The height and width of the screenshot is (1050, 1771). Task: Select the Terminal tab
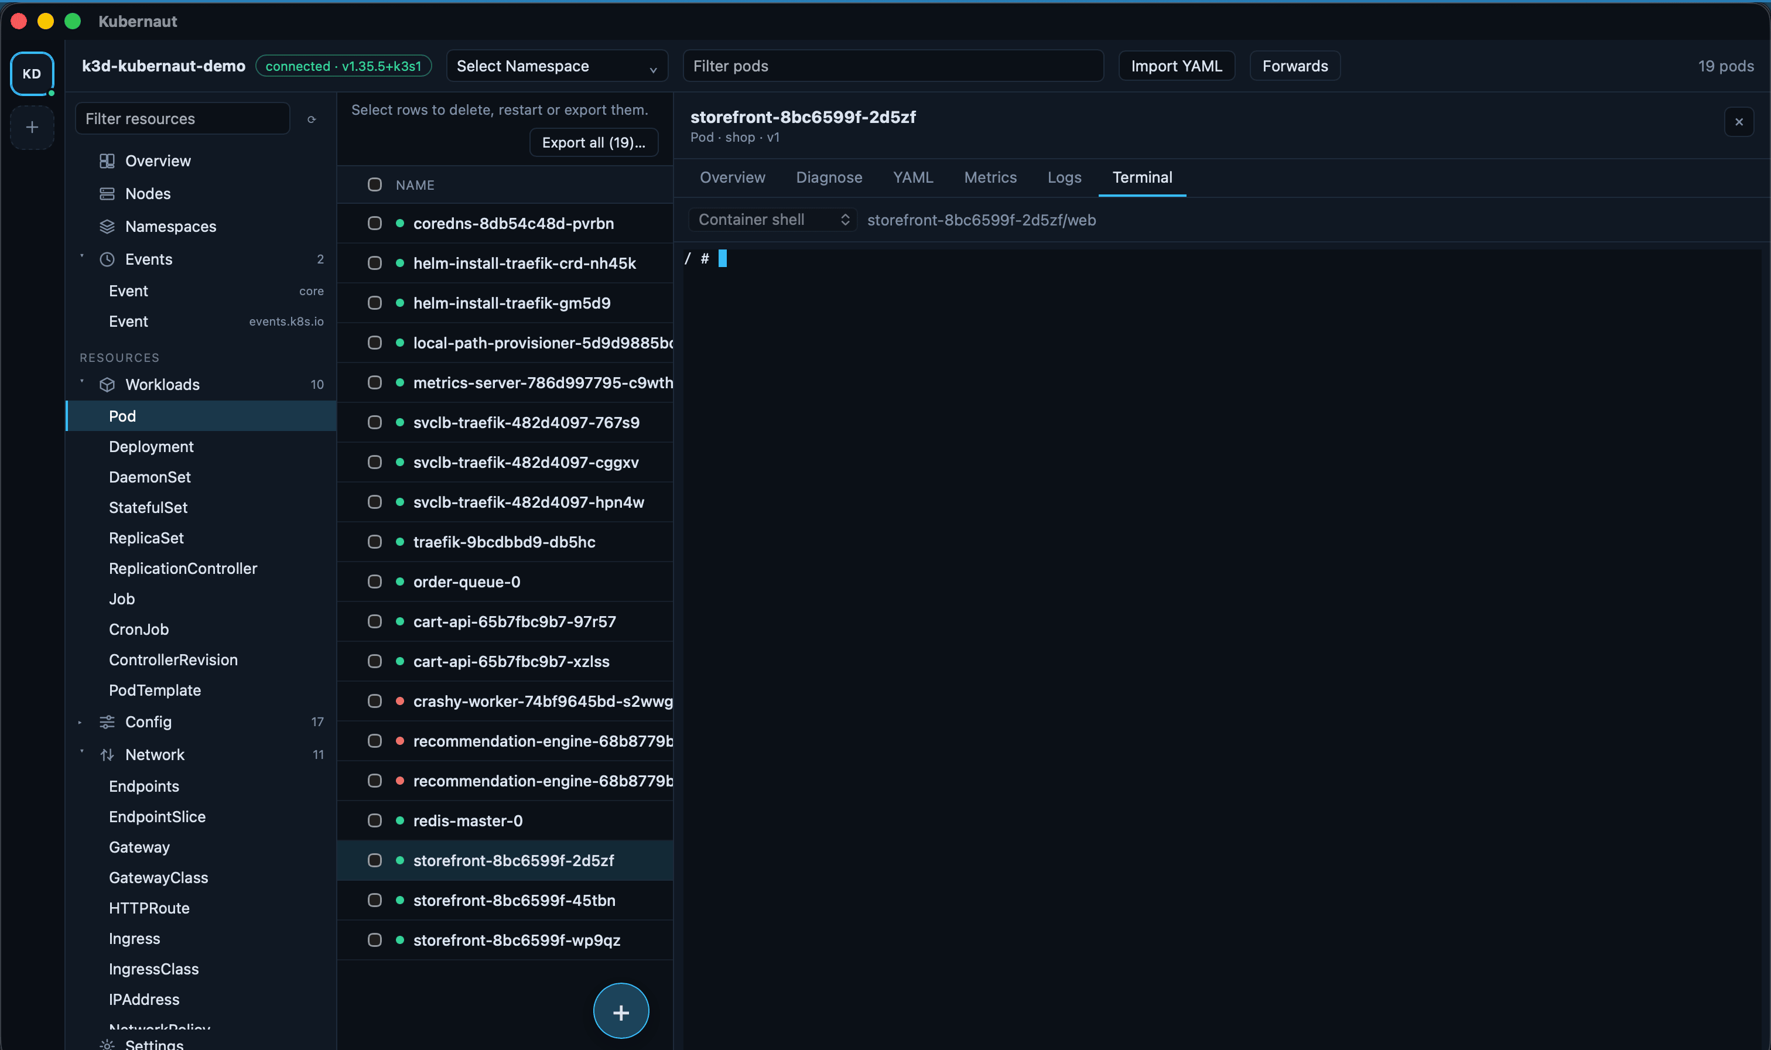pyautogui.click(x=1142, y=177)
